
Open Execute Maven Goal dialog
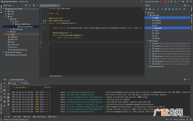tap(166, 9)
